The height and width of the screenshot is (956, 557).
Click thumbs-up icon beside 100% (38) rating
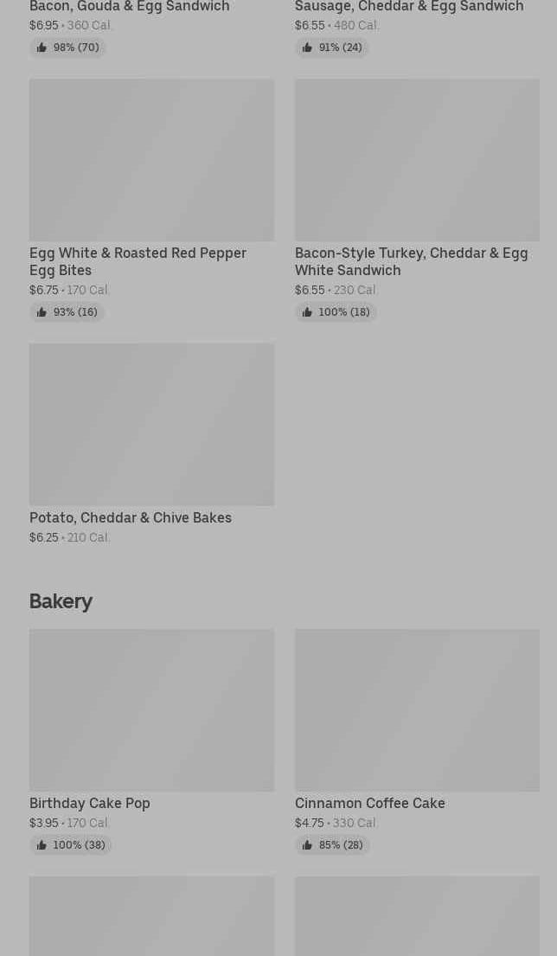pyautogui.click(x=42, y=845)
